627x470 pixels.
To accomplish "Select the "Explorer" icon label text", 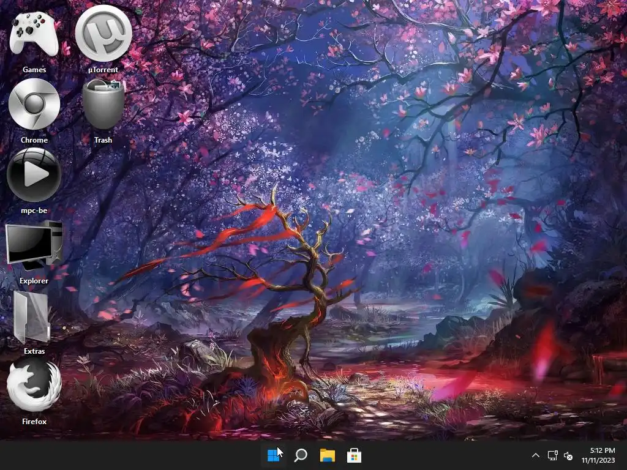I will (x=34, y=280).
